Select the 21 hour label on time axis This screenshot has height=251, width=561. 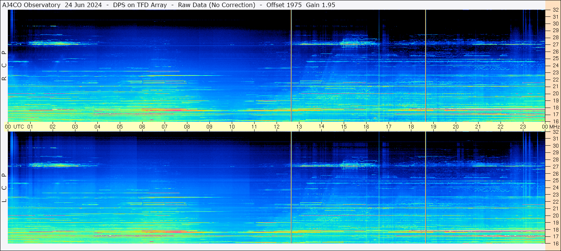tap(478, 127)
